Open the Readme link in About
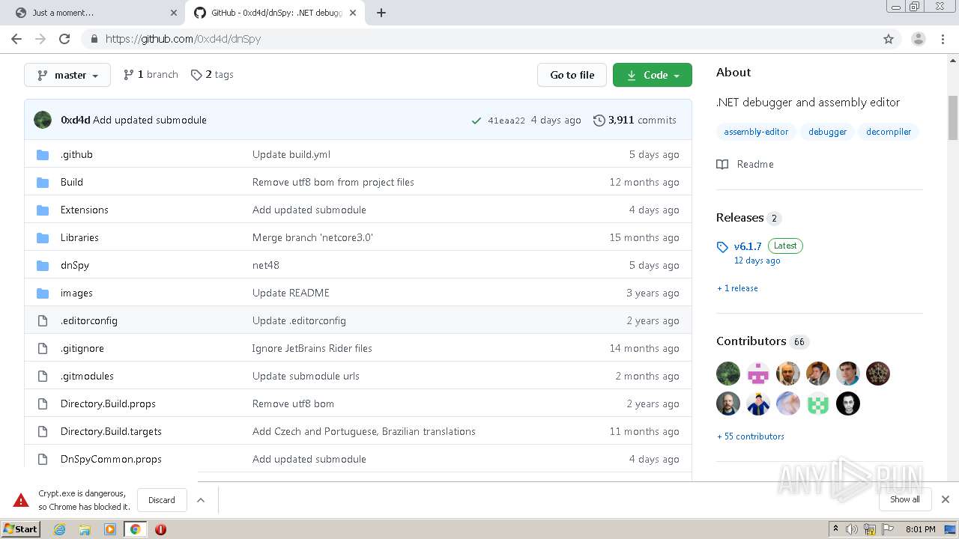The width and height of the screenshot is (959, 539). [745, 164]
